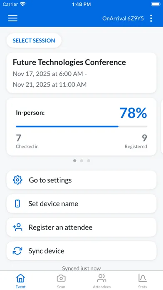Tap Sync device row

tap(81, 251)
